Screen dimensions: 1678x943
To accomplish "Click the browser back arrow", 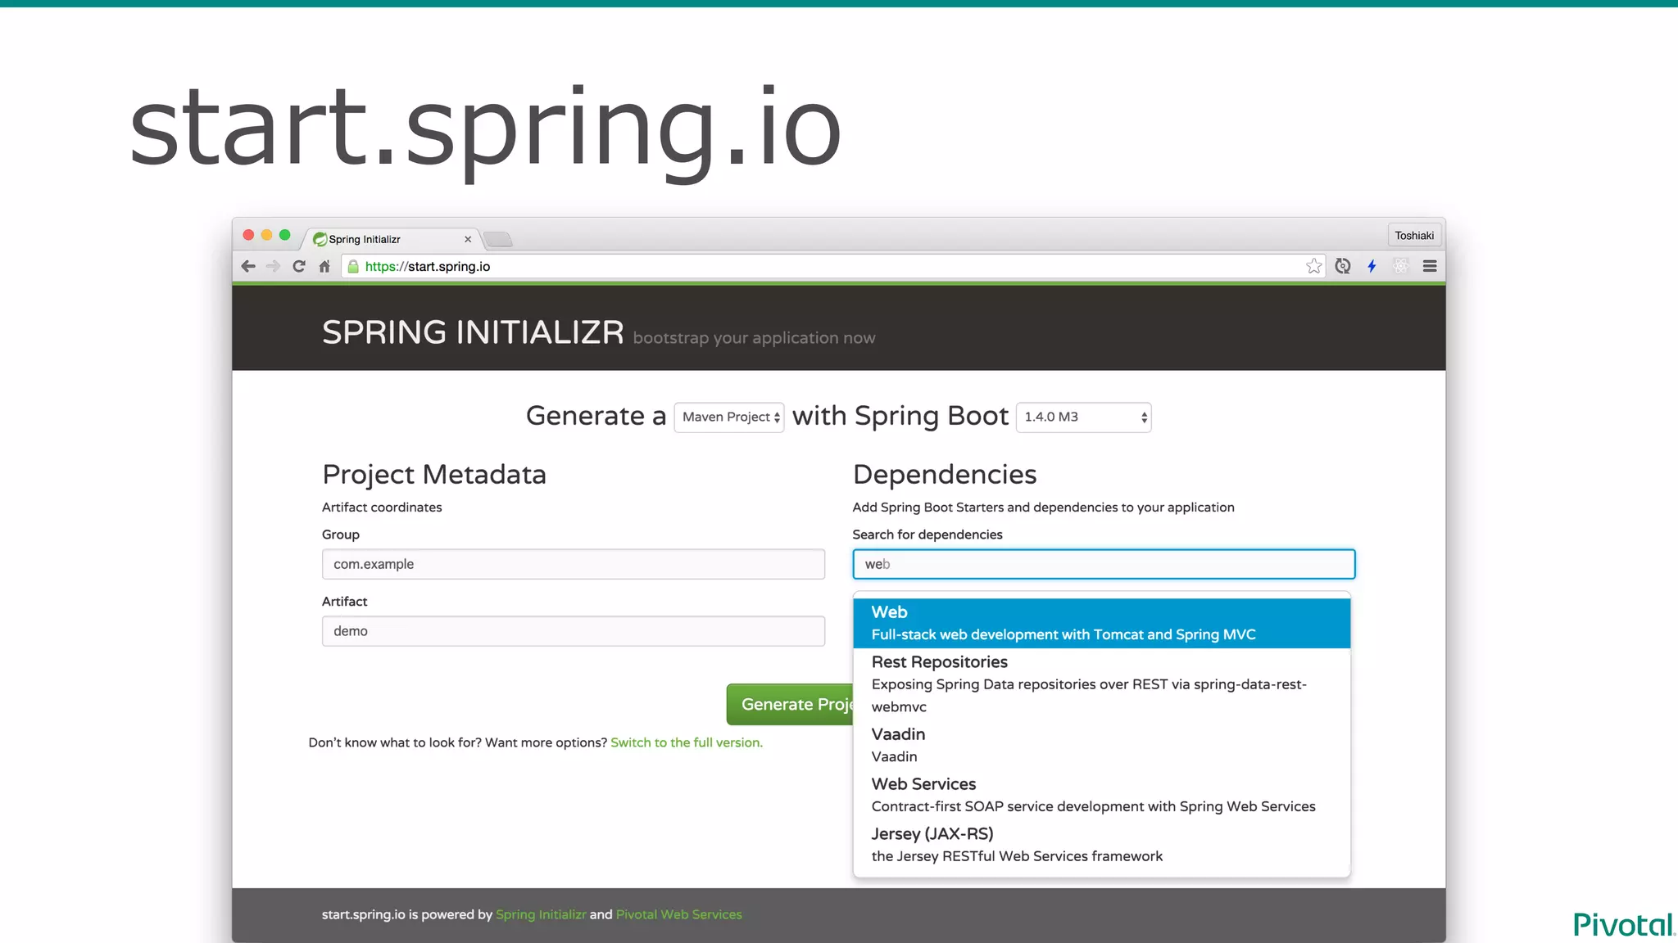I will 248,266.
